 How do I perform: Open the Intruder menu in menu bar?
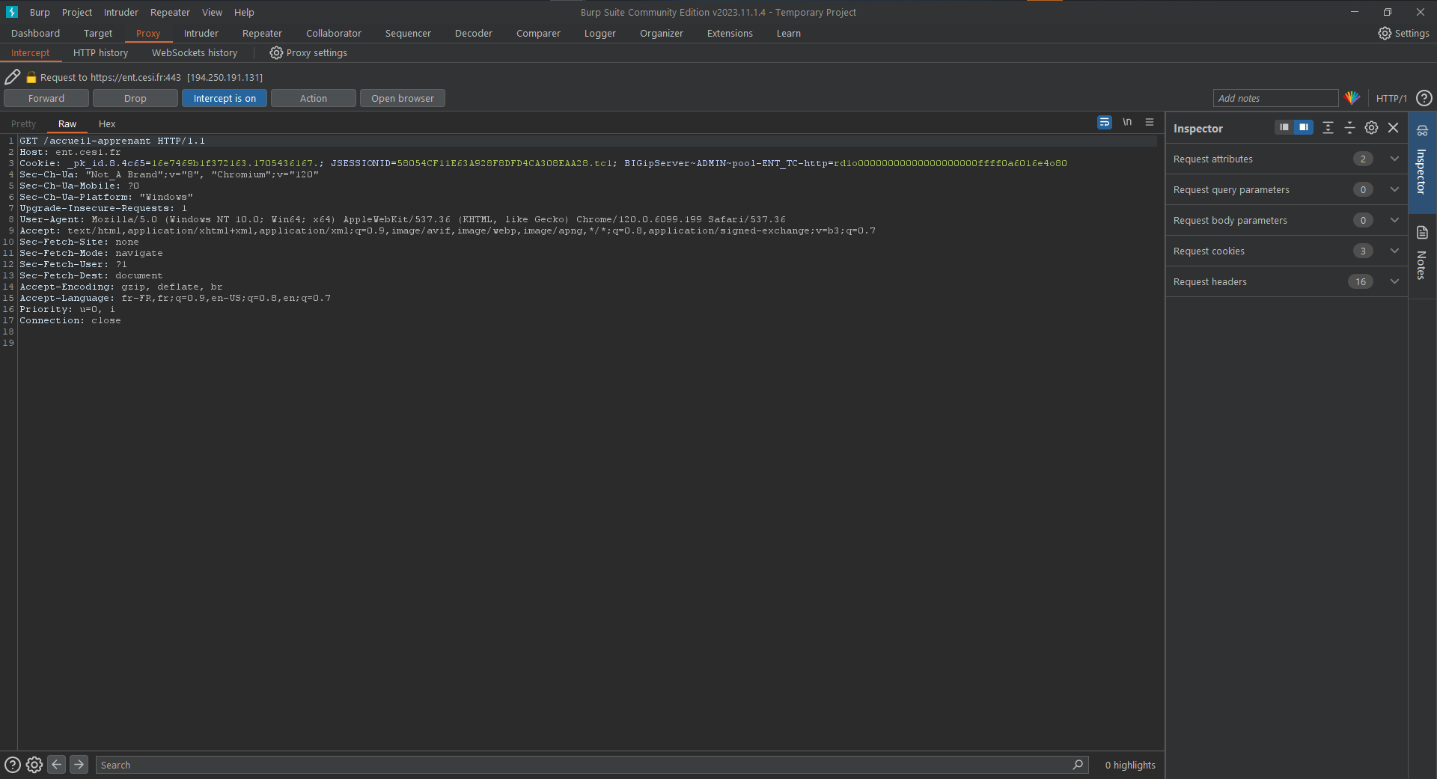pos(121,13)
